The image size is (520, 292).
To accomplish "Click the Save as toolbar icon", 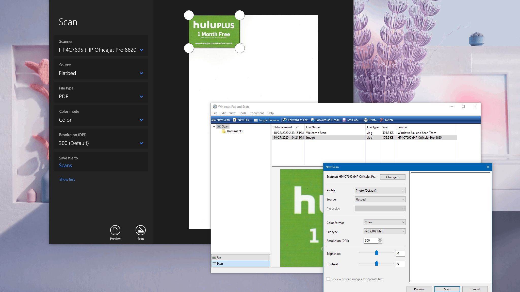I will (344, 120).
